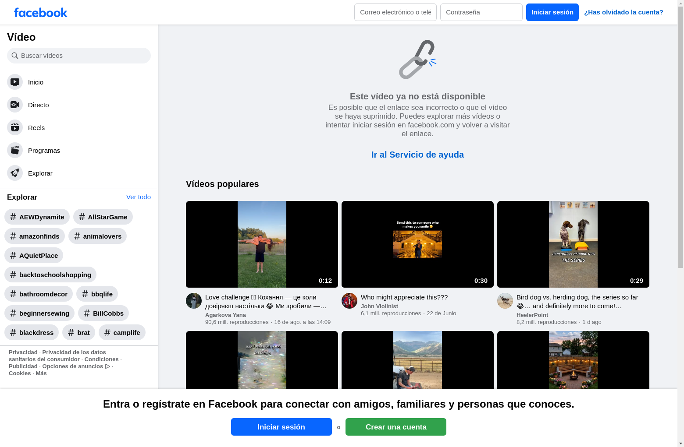Open the Programas clapperboard icon

pyautogui.click(x=15, y=150)
